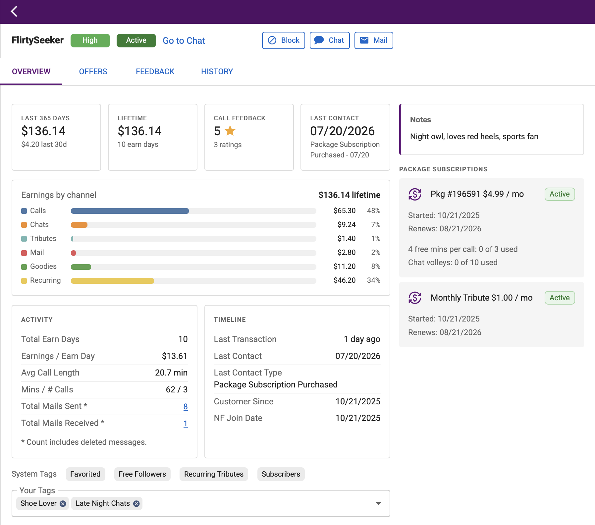Viewport: 595px width, 525px height.
Task: Click 'Pkg #196591 $4.99 / mo' title
Action: pyautogui.click(x=477, y=194)
